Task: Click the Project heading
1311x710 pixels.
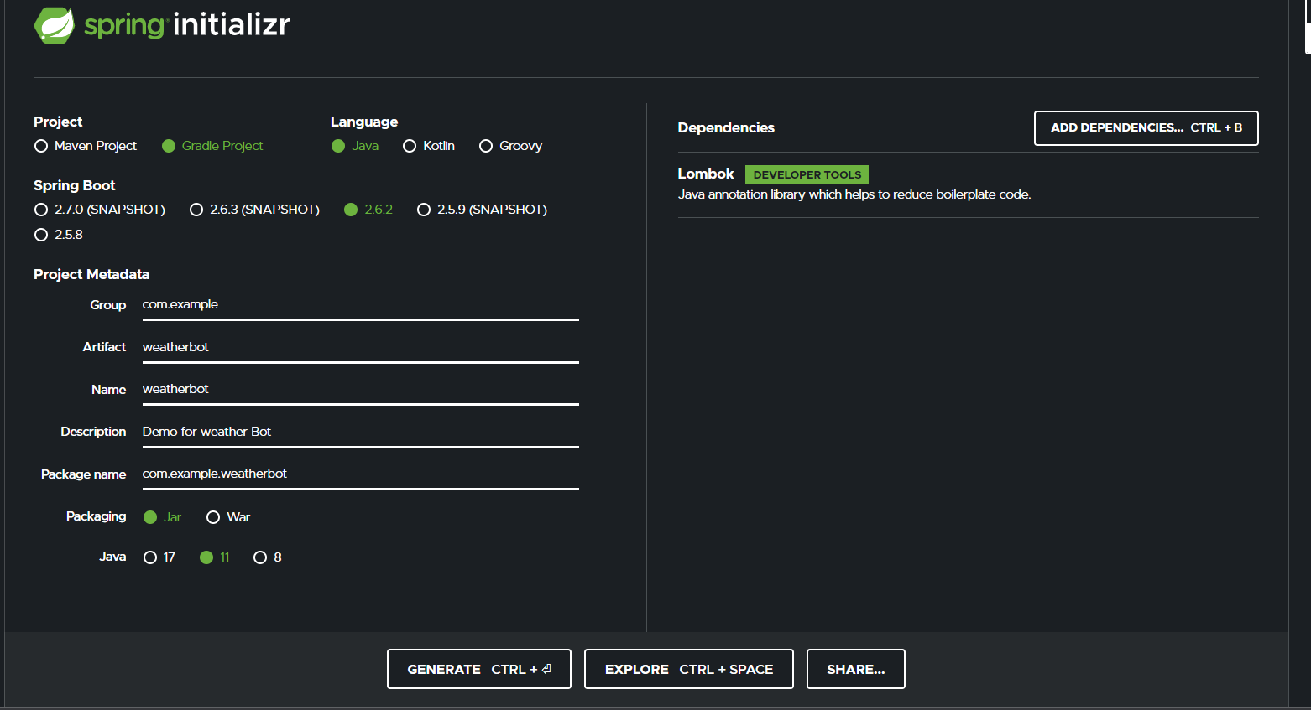Action: tap(58, 122)
